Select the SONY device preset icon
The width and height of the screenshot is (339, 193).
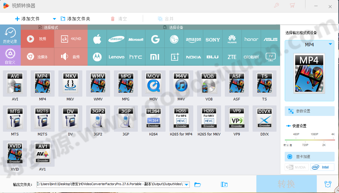pyautogui.click(x=213, y=39)
